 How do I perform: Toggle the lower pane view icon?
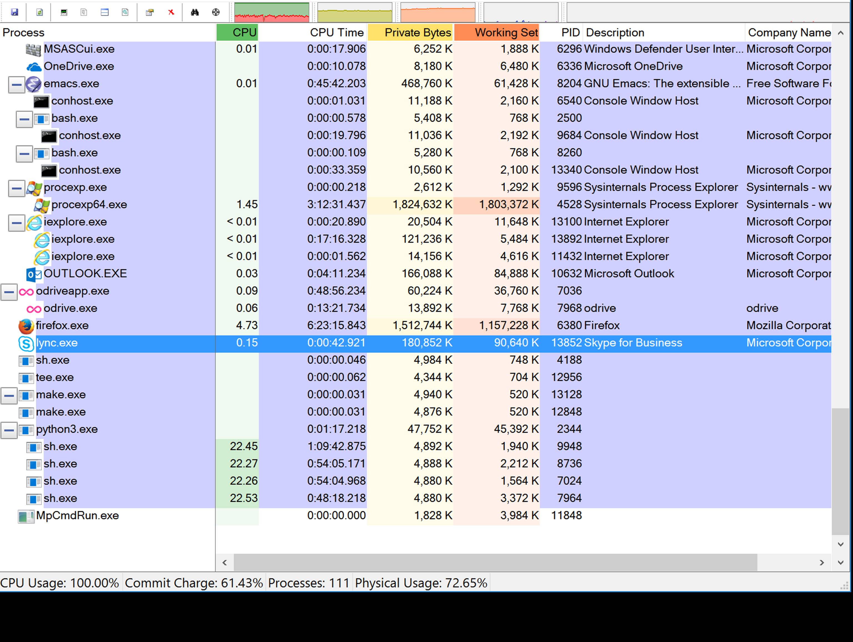pyautogui.click(x=104, y=12)
